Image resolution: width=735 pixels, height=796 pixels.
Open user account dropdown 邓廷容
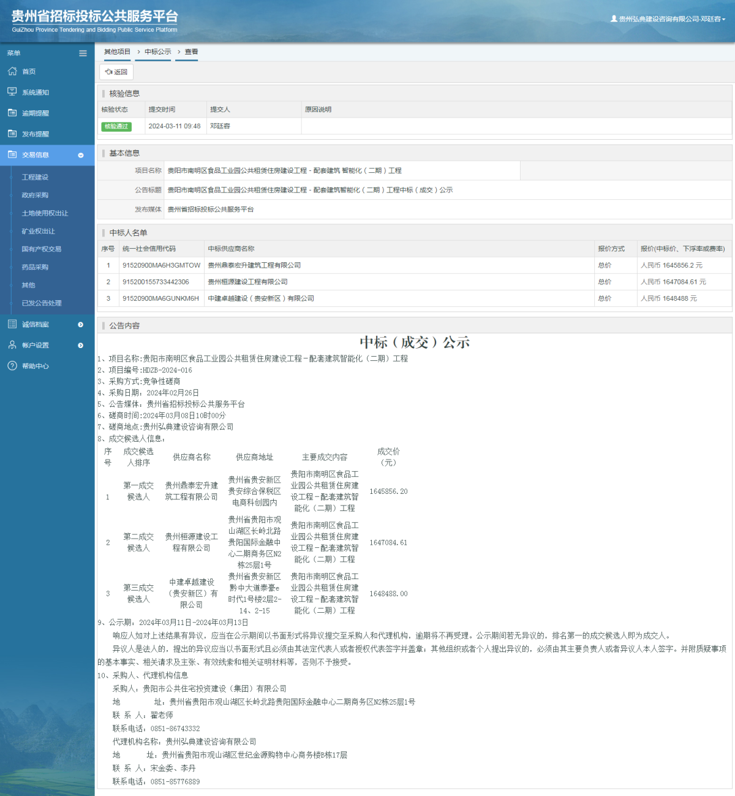(668, 19)
